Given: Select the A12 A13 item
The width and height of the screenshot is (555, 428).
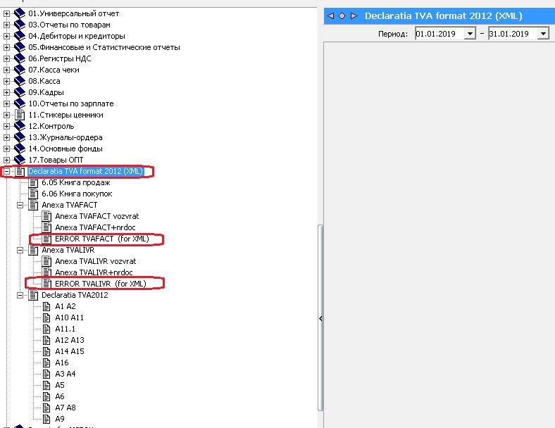Looking at the screenshot, I should click(x=70, y=340).
